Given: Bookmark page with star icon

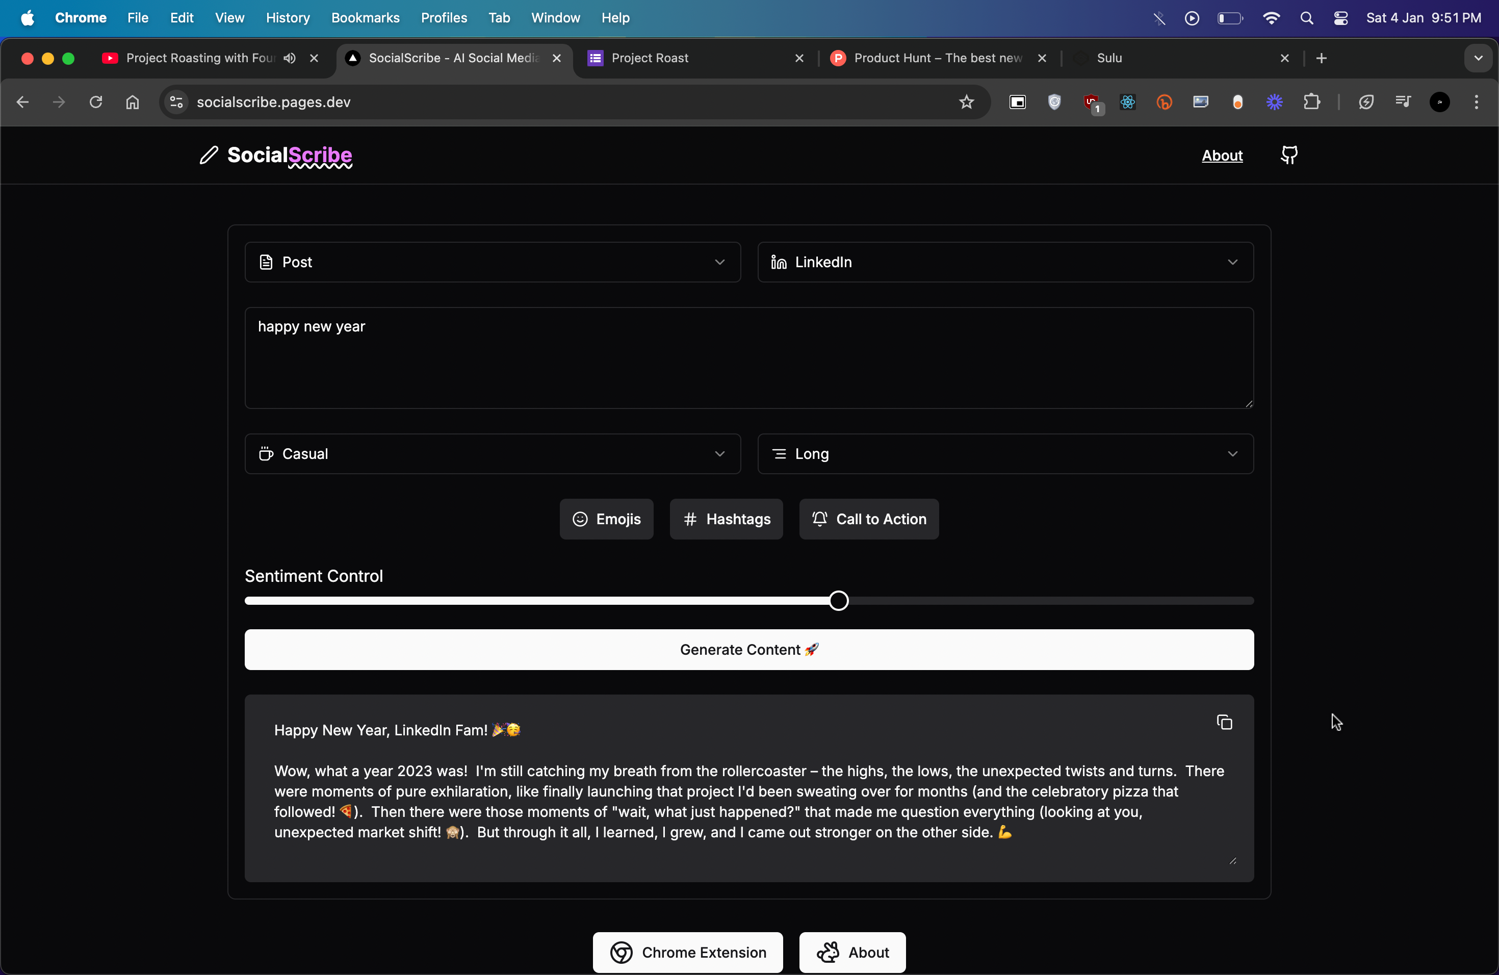Looking at the screenshot, I should pos(966,102).
